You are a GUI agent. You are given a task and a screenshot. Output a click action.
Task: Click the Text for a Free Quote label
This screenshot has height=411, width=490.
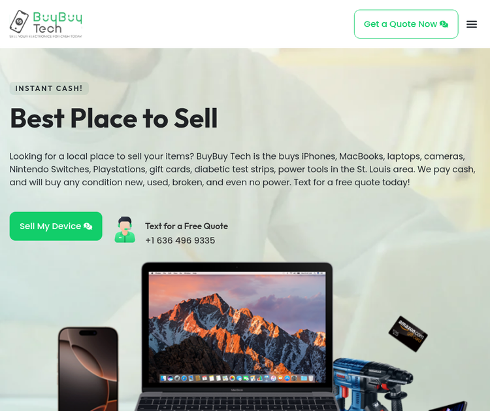187,226
